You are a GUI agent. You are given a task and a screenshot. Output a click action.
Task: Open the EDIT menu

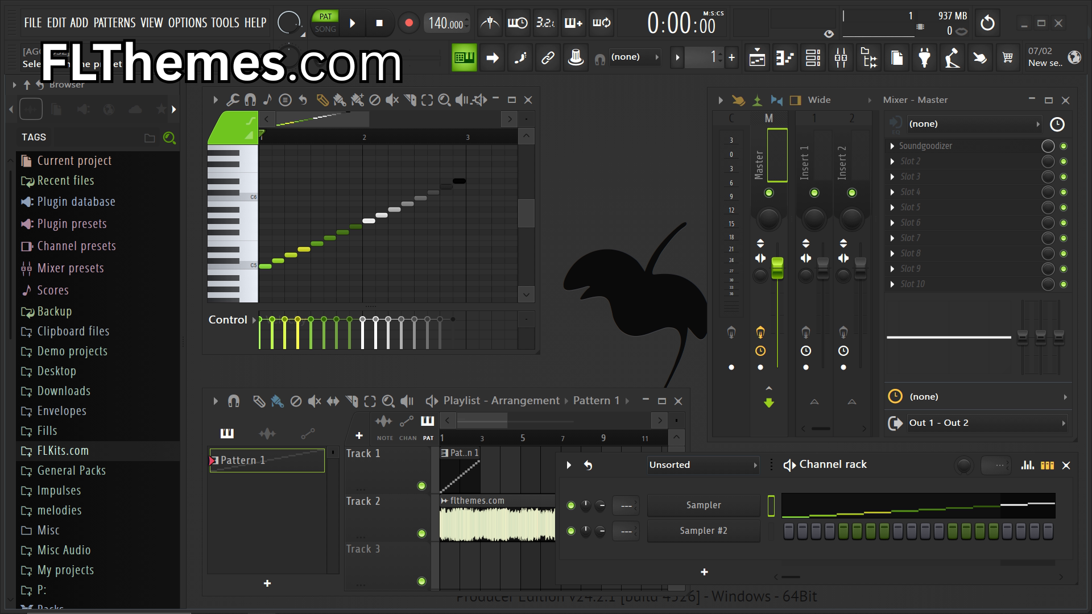(56, 23)
